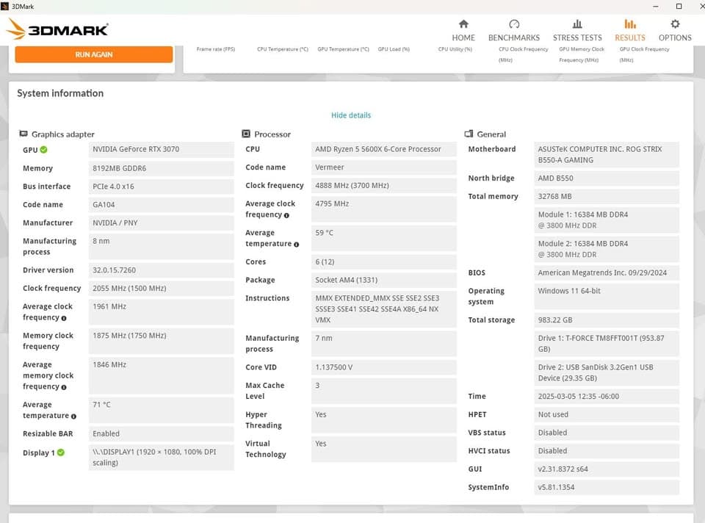The width and height of the screenshot is (705, 523).
Task: Open Stress Tests via bar chart icon
Action: point(577,24)
